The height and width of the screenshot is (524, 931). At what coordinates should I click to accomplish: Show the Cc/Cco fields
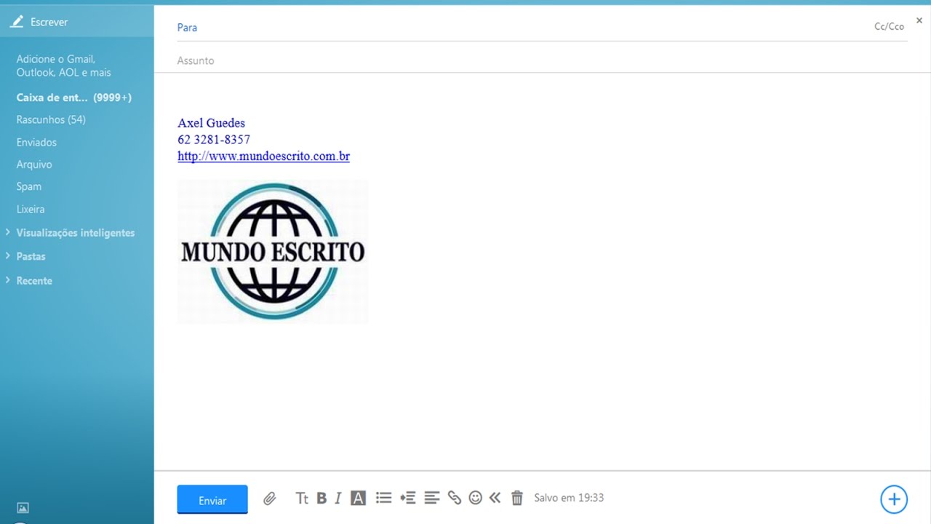(889, 26)
